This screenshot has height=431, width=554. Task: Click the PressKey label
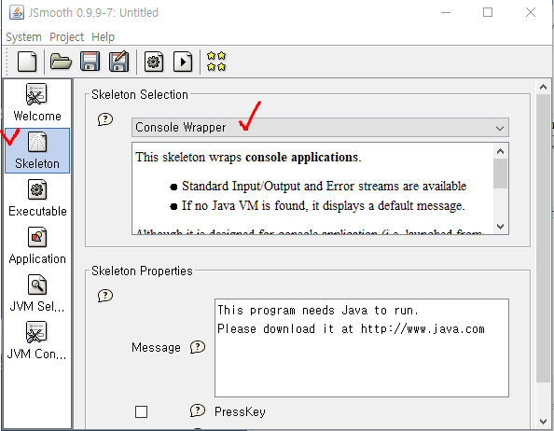pos(240,411)
